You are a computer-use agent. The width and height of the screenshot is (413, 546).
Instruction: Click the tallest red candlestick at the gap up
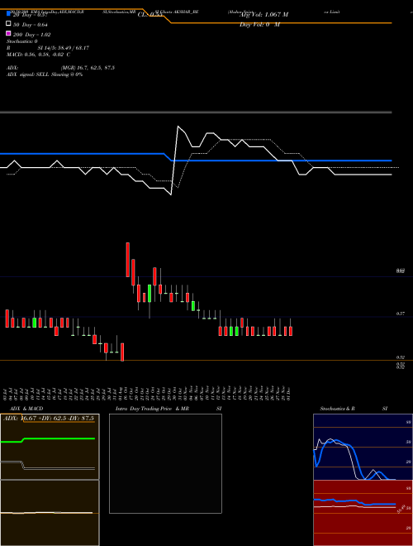click(x=127, y=260)
